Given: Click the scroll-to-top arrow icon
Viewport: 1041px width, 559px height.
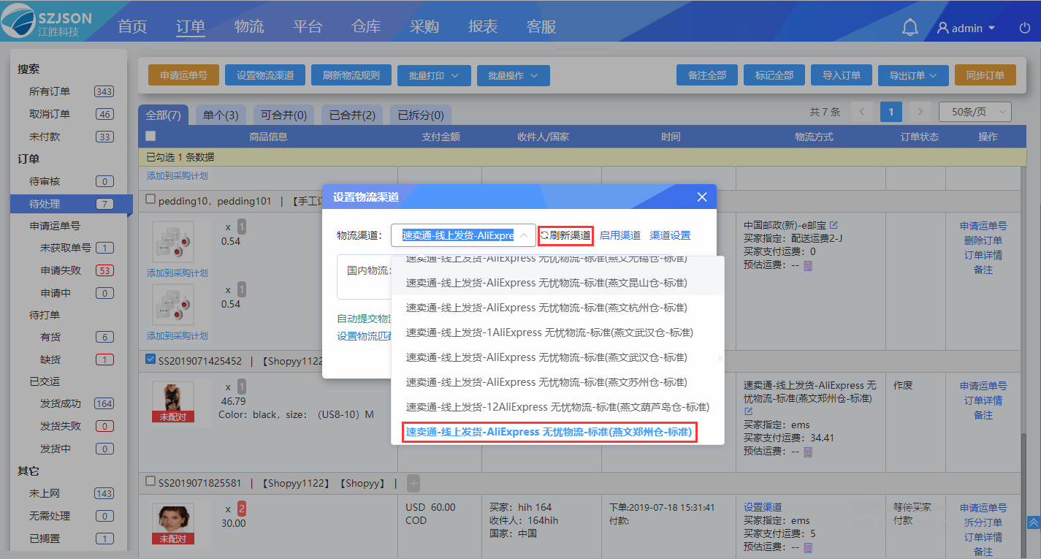Looking at the screenshot, I should (1034, 522).
